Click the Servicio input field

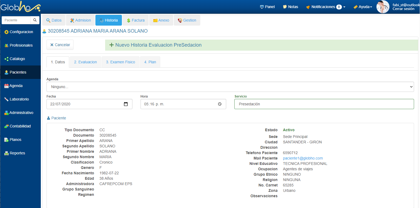324,104
